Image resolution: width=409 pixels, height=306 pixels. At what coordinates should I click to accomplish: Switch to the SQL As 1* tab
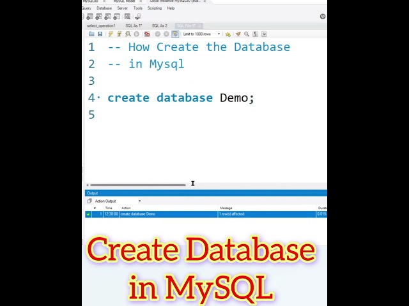click(x=134, y=25)
